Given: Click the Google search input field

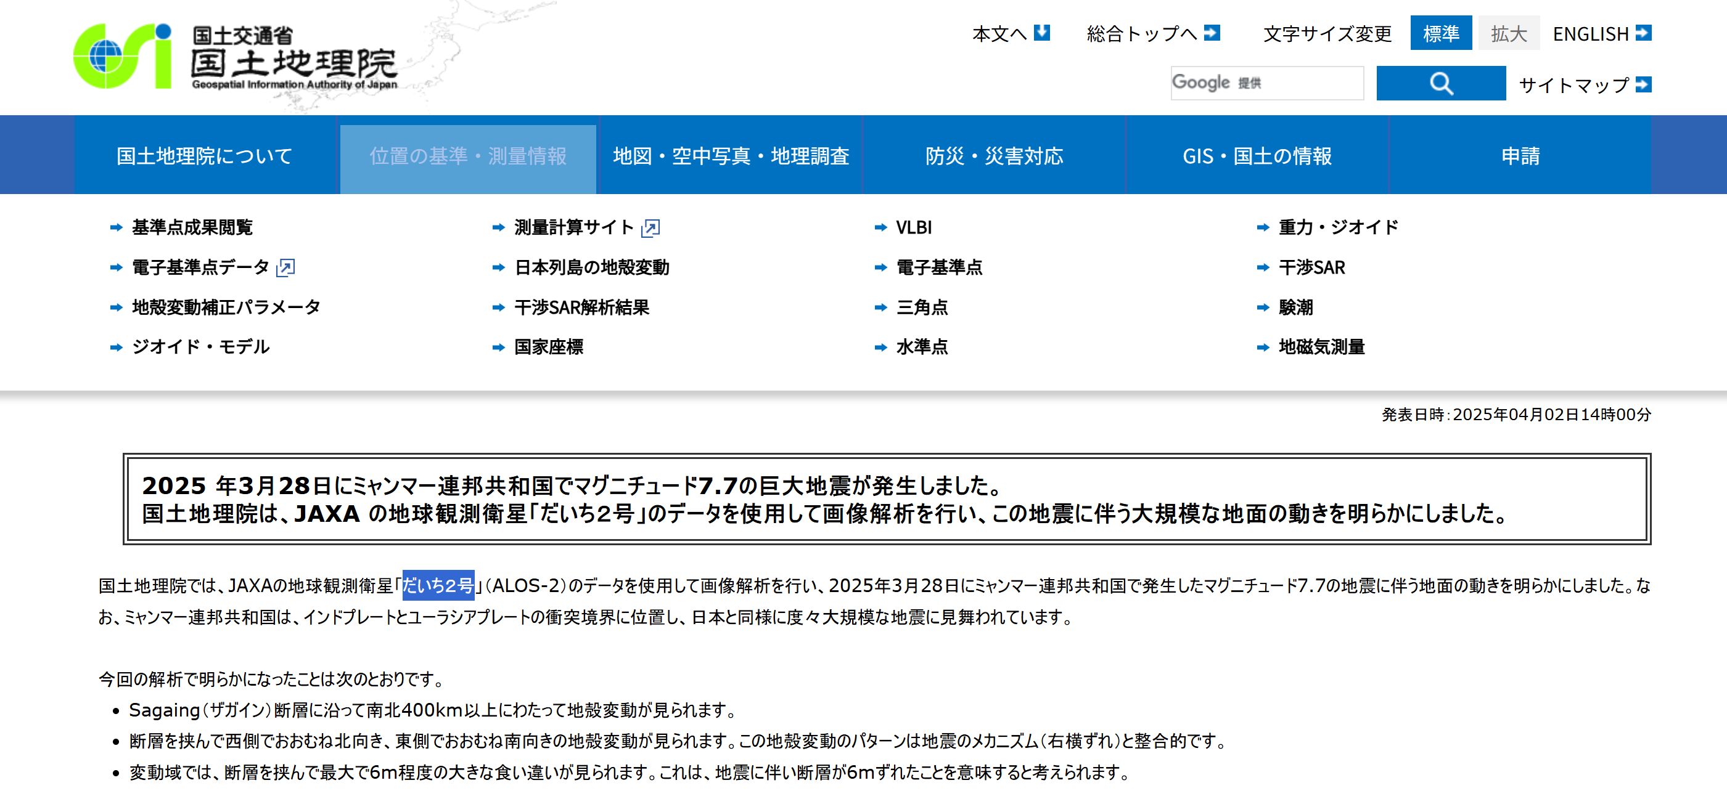Looking at the screenshot, I should click(1266, 83).
